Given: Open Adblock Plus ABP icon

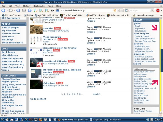Looking at the screenshot, I should tap(158, 10).
